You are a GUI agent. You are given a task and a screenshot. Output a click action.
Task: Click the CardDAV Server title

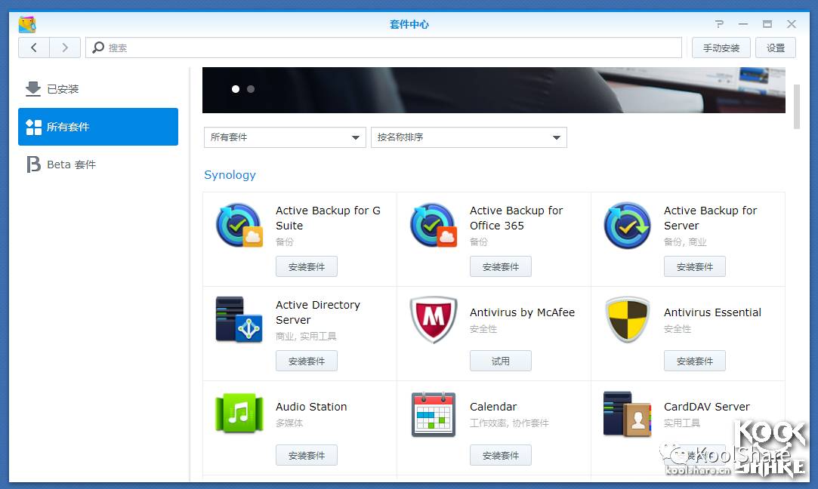[707, 407]
